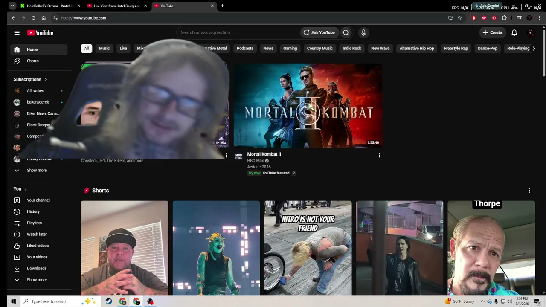Image resolution: width=546 pixels, height=307 pixels.
Task: Filter by New Wave chip
Action: (x=380, y=48)
